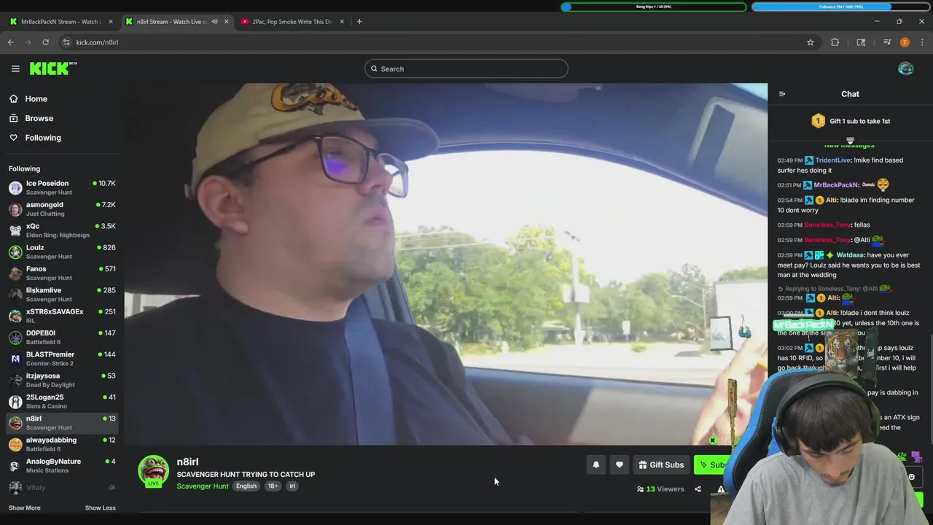Open liiskamlive channel in Following
Image resolution: width=933 pixels, height=525 pixels.
tap(61, 295)
